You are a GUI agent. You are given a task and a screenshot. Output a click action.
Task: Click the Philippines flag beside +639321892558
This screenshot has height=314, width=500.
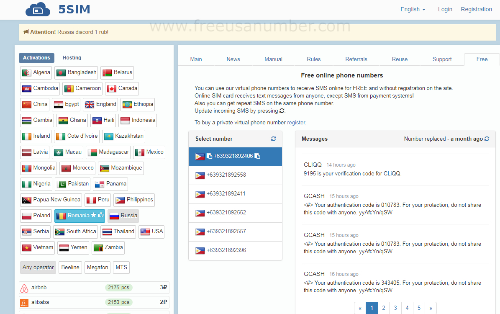[200, 175]
